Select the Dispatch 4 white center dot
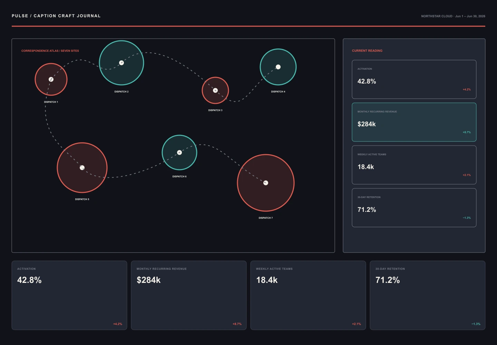Image resolution: width=497 pixels, height=345 pixels. (278, 67)
